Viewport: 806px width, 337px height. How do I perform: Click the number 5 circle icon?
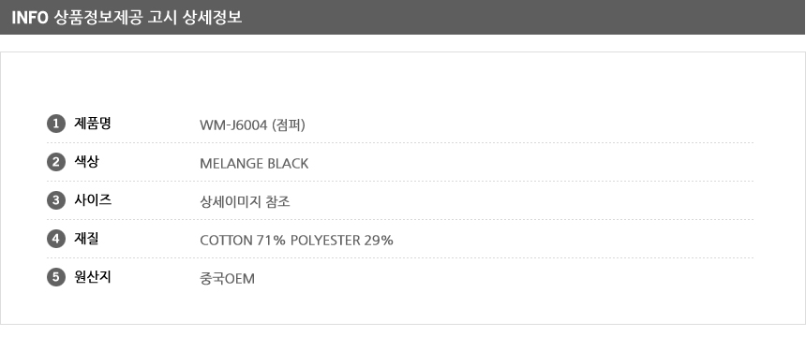click(x=56, y=277)
